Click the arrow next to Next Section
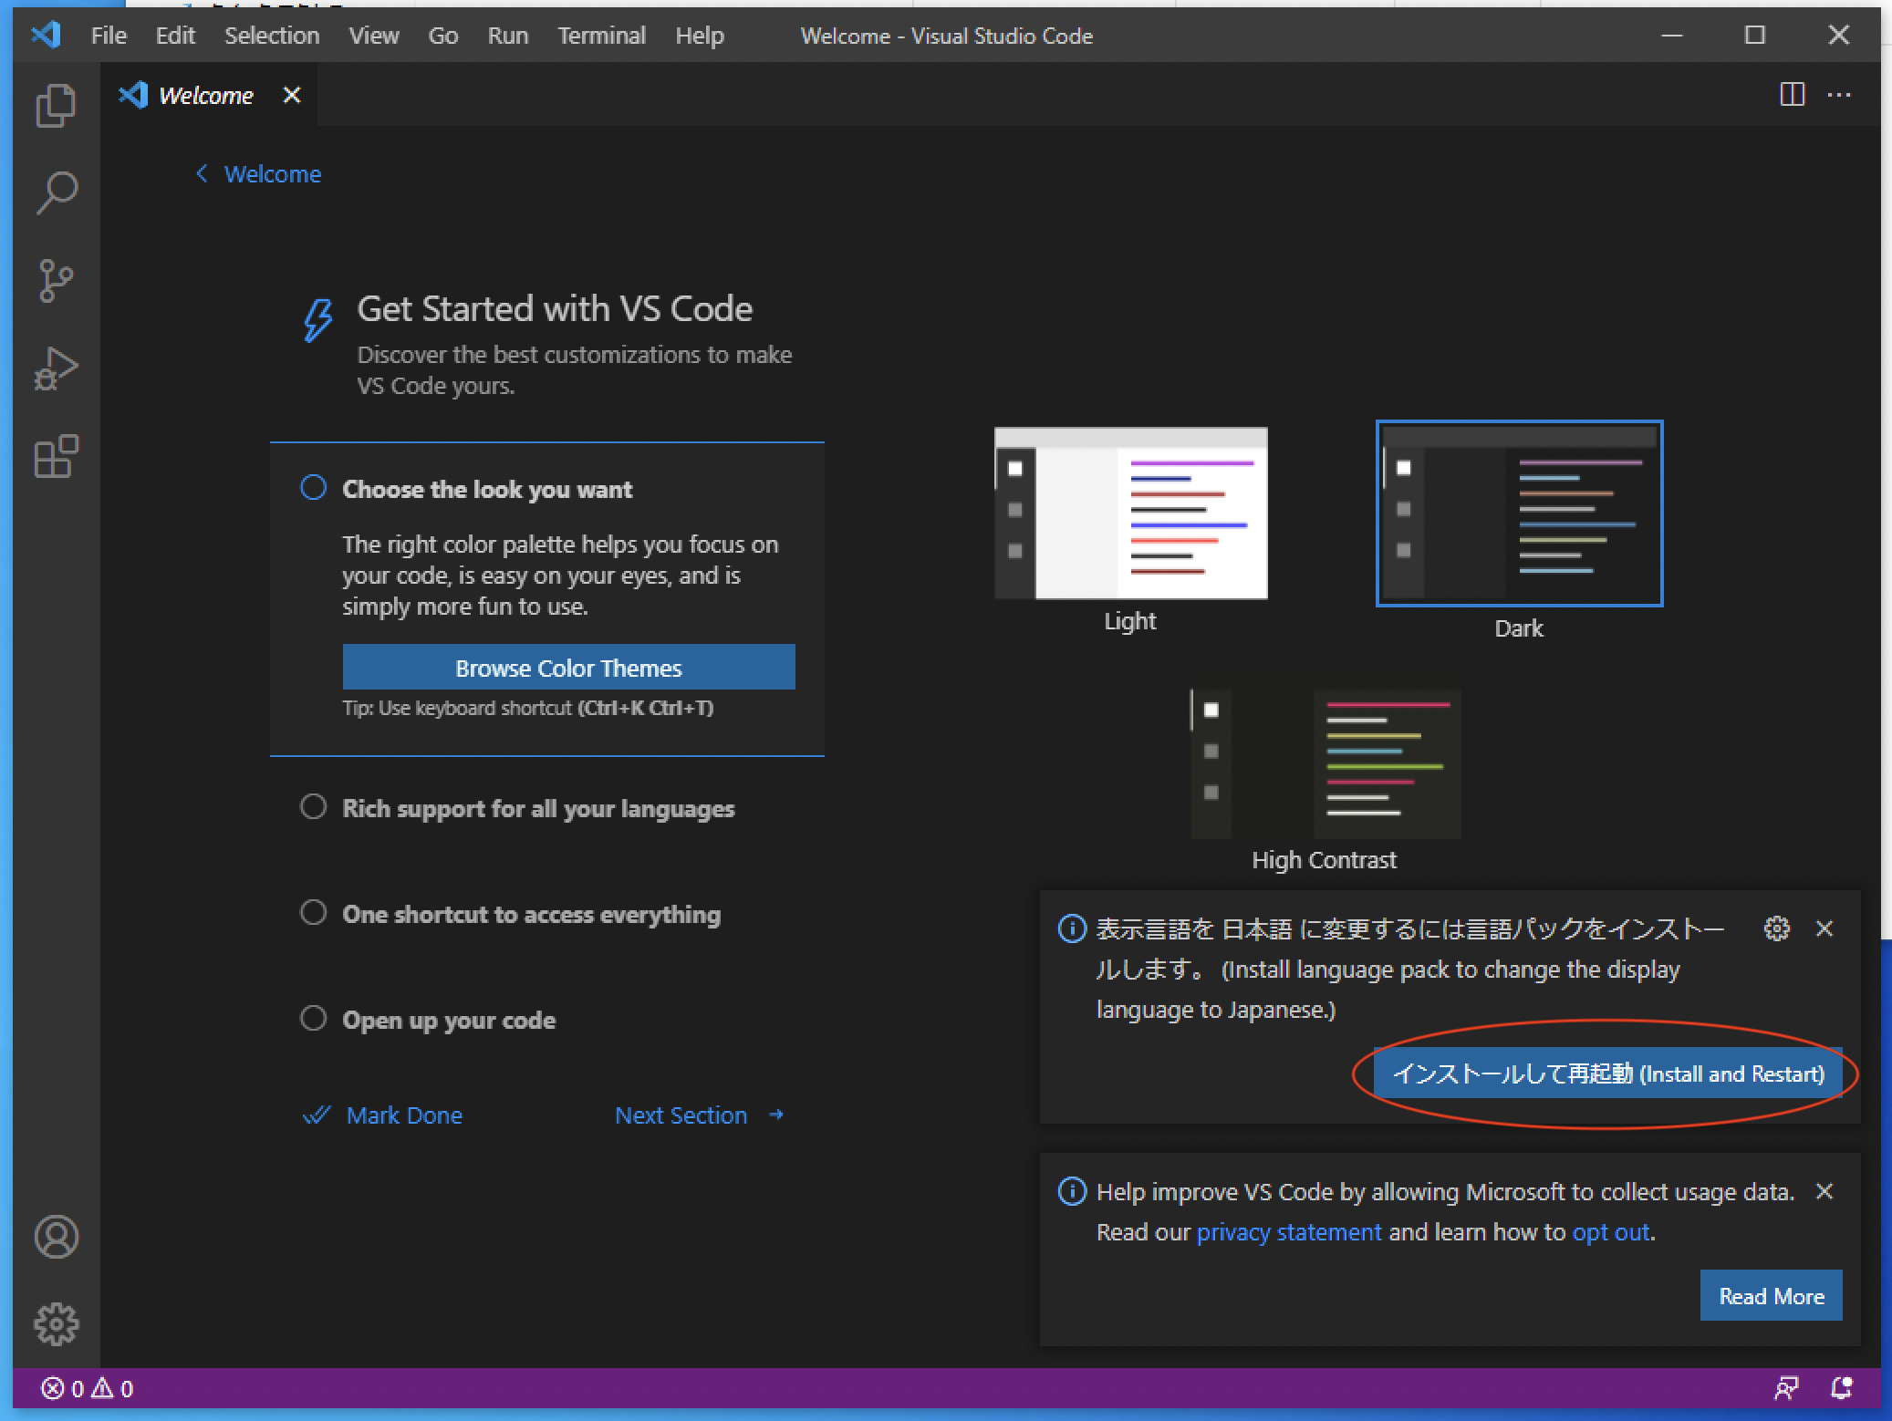This screenshot has width=1892, height=1421. pos(776,1115)
